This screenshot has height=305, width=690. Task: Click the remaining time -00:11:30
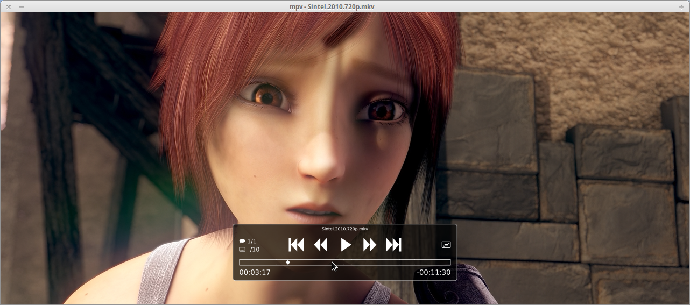click(x=433, y=273)
